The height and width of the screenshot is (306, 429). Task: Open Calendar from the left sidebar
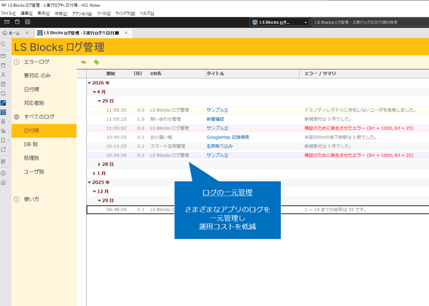tap(3, 65)
